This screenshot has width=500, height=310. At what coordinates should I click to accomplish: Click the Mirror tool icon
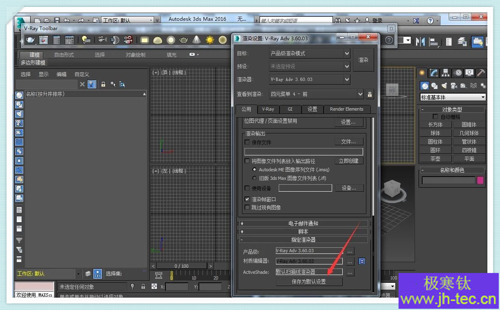(420, 41)
